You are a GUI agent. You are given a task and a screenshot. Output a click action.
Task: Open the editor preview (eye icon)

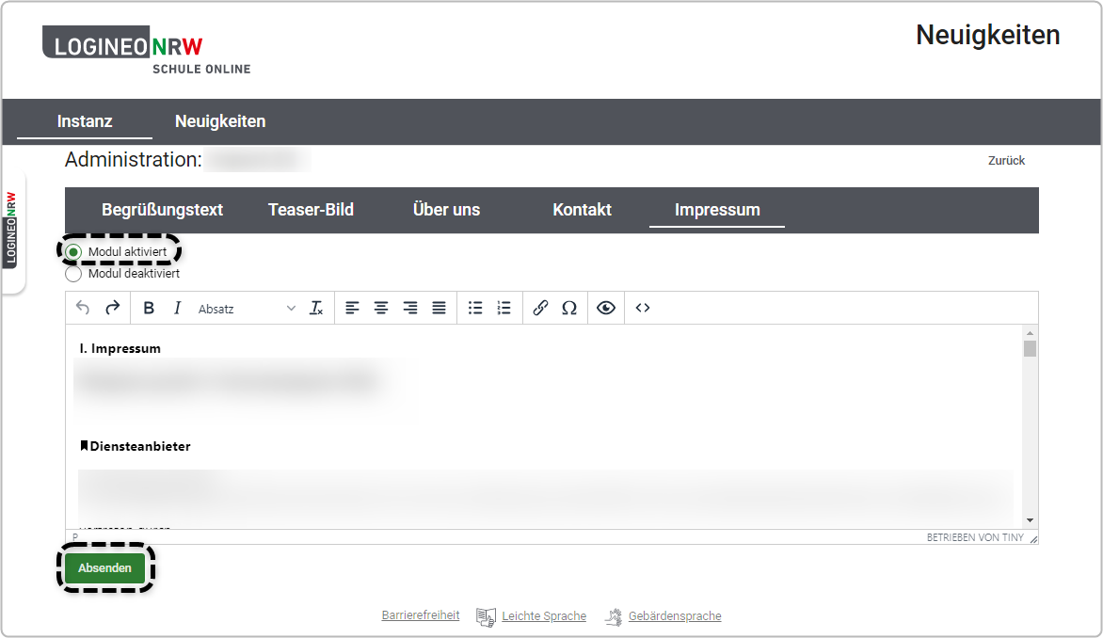point(606,308)
